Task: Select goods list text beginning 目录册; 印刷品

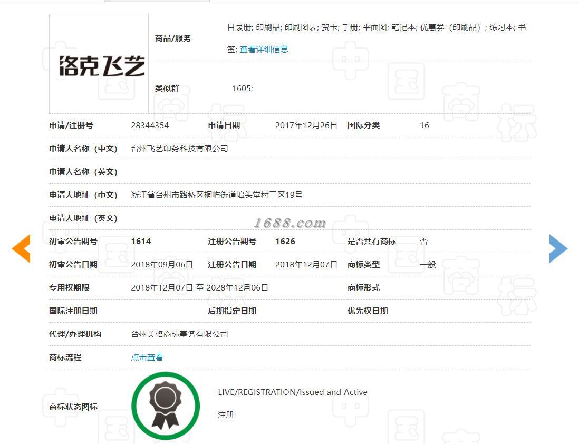Action: pos(377,38)
